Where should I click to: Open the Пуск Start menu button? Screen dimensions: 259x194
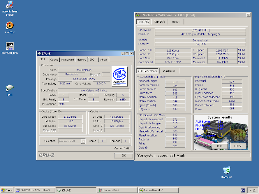point(7,190)
